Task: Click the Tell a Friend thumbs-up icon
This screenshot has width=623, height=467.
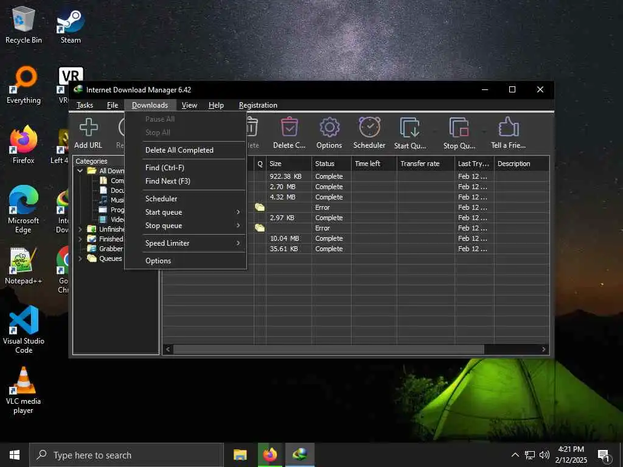Action: click(x=509, y=127)
